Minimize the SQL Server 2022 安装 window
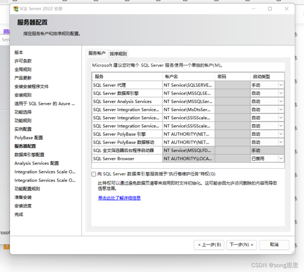 253,9
